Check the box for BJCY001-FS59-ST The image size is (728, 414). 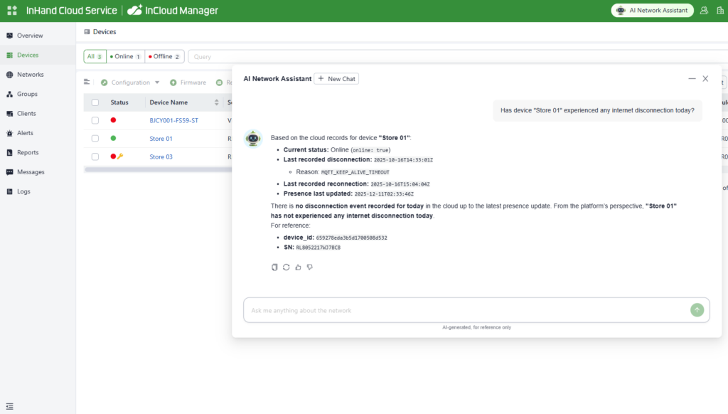[x=95, y=120]
